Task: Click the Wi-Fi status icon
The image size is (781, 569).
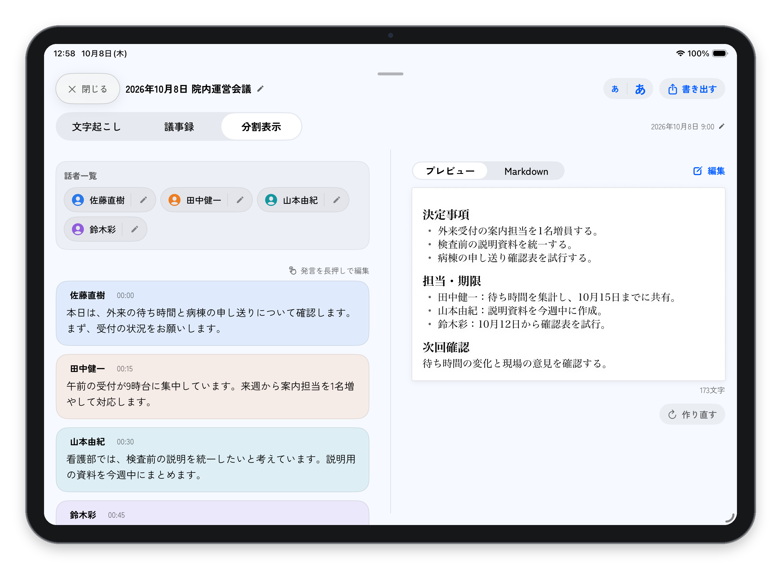Action: coord(680,53)
